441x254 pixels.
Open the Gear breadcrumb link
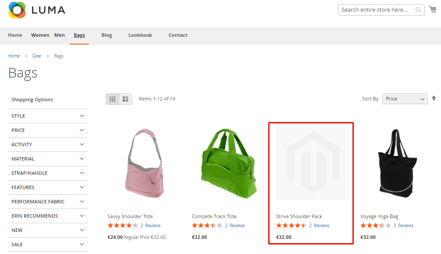(x=37, y=56)
